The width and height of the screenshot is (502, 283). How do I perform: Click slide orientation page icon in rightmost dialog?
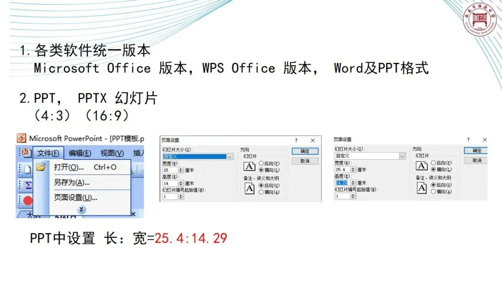(422, 166)
